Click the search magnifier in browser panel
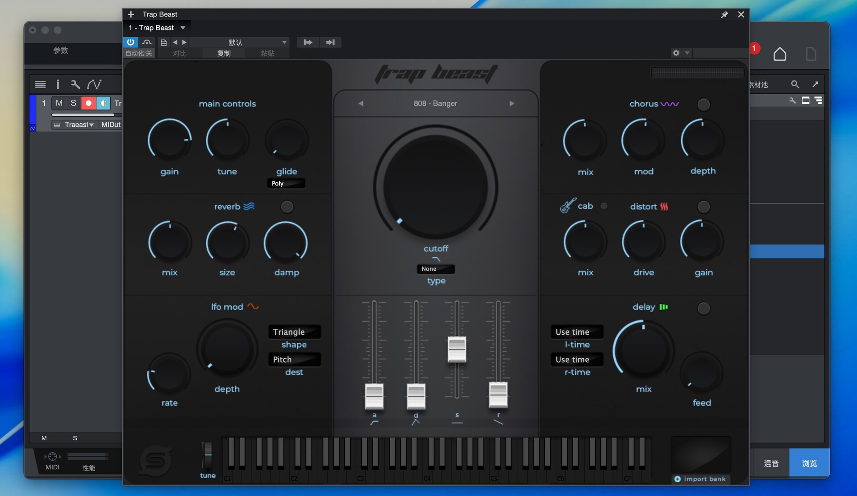The height and width of the screenshot is (496, 857). [x=795, y=84]
